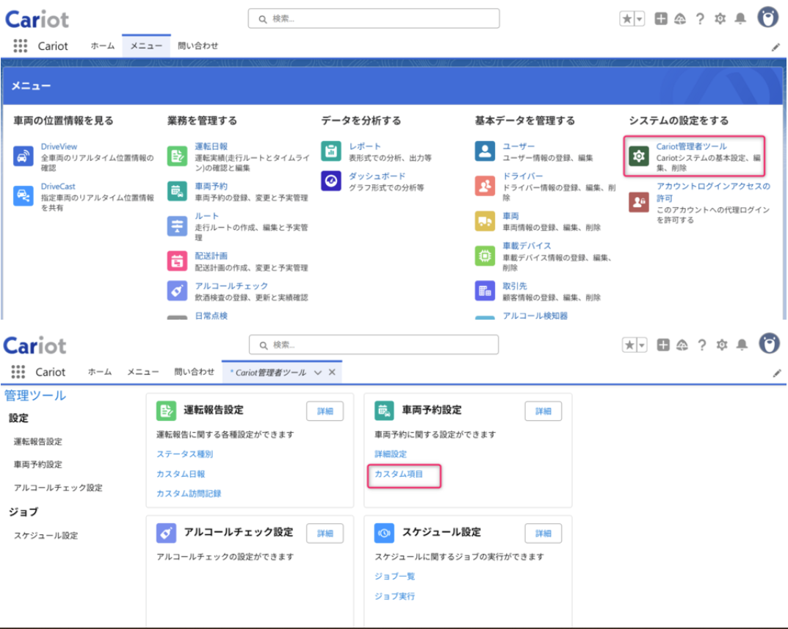The width and height of the screenshot is (788, 629).
Task: Click the レポート icon
Action: tap(330, 151)
